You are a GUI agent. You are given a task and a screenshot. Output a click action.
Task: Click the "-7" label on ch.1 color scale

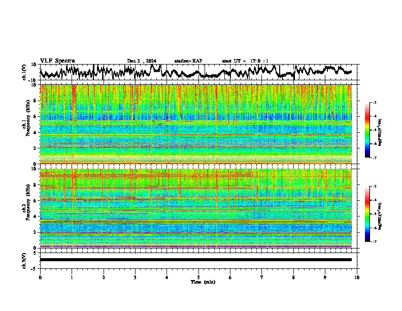374,158
